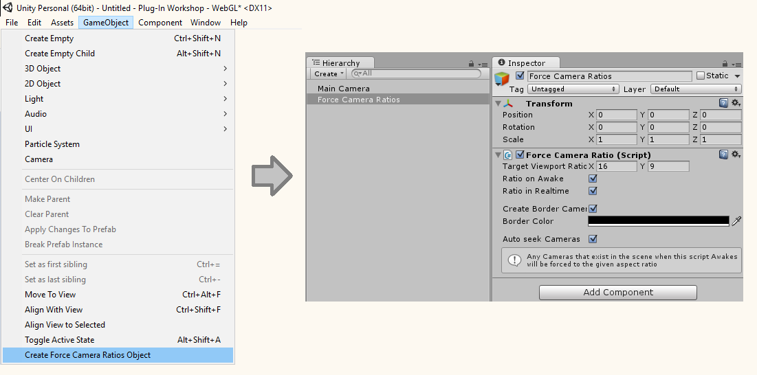Open the Component menu in menu bar
757x375 pixels.
tap(160, 23)
